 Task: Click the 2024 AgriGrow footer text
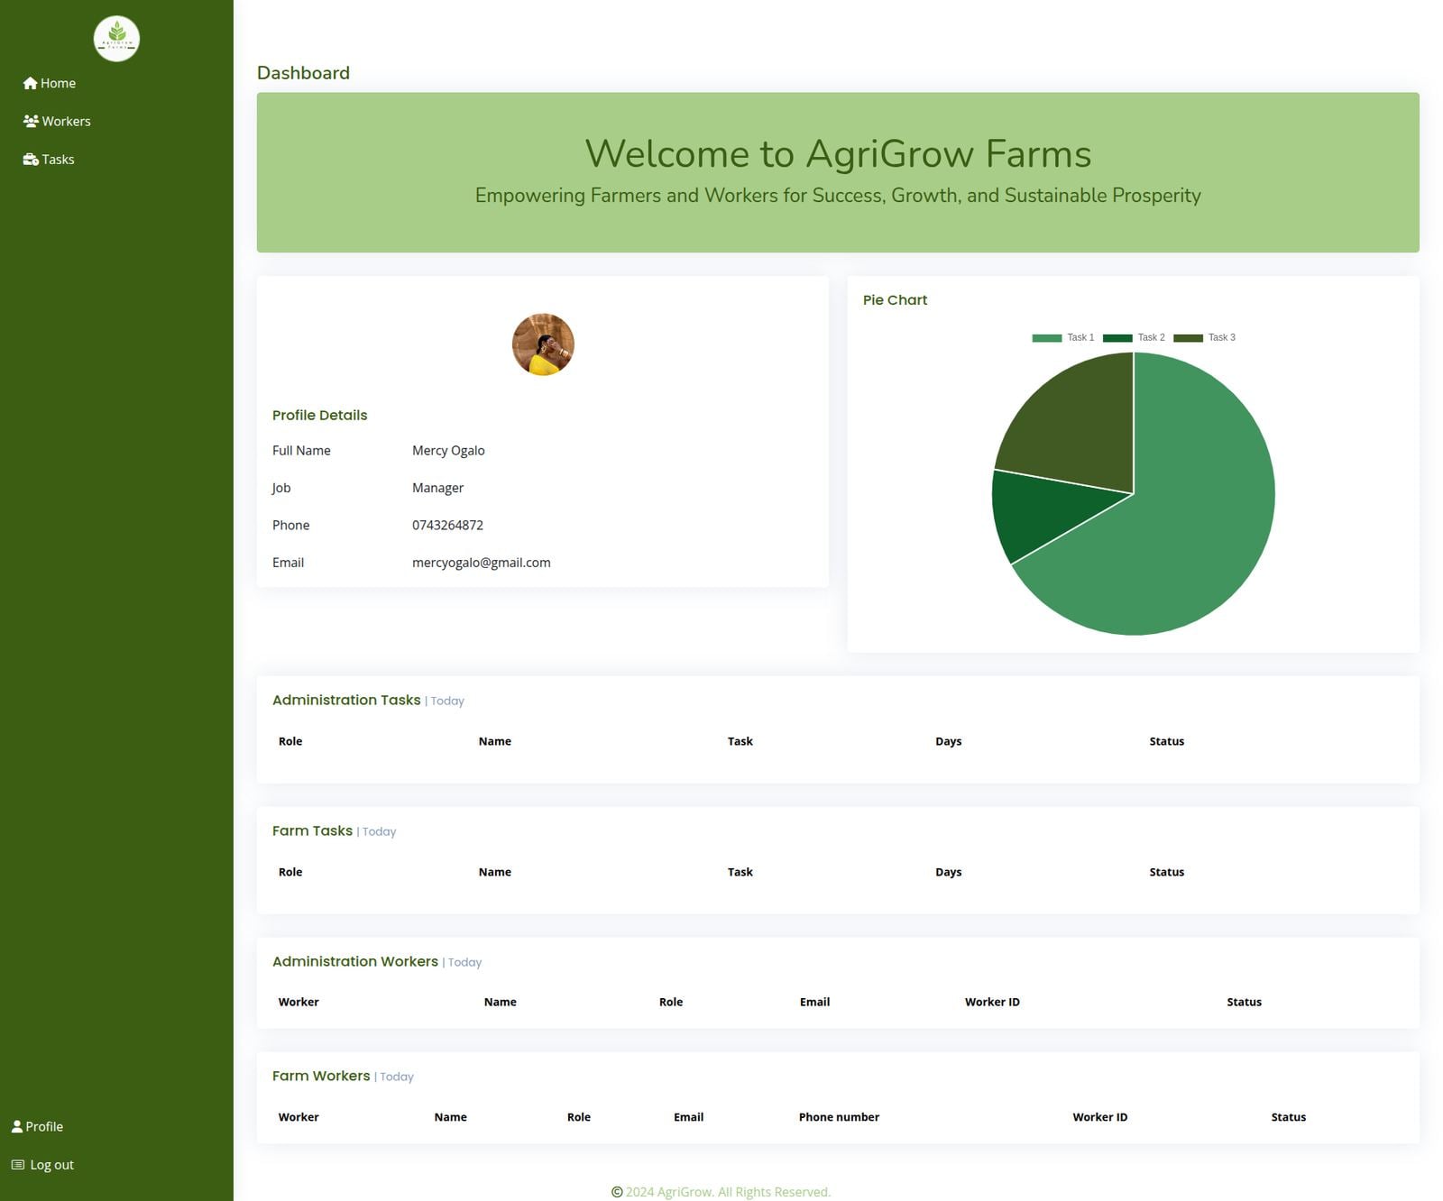[x=728, y=1192]
